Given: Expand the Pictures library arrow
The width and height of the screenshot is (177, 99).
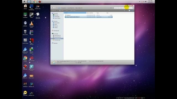Looking at the screenshot, I should (x=52, y=26).
